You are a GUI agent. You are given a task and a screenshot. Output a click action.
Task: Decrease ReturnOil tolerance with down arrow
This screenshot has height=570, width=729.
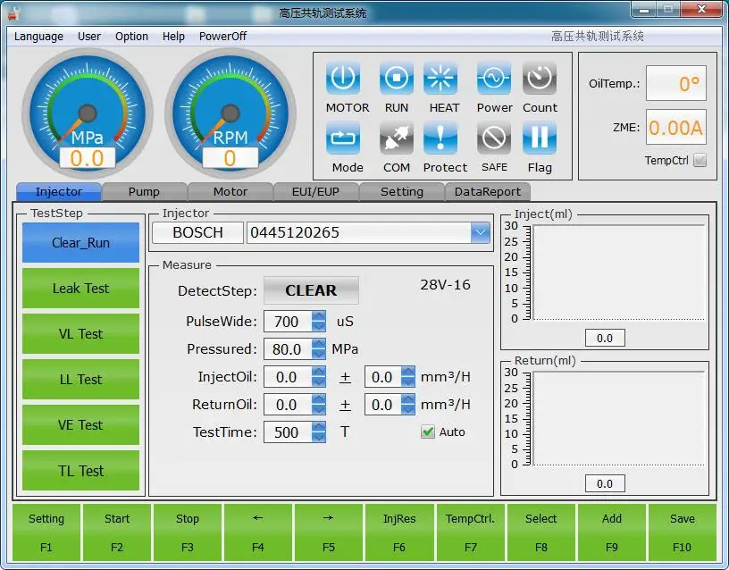[407, 410]
